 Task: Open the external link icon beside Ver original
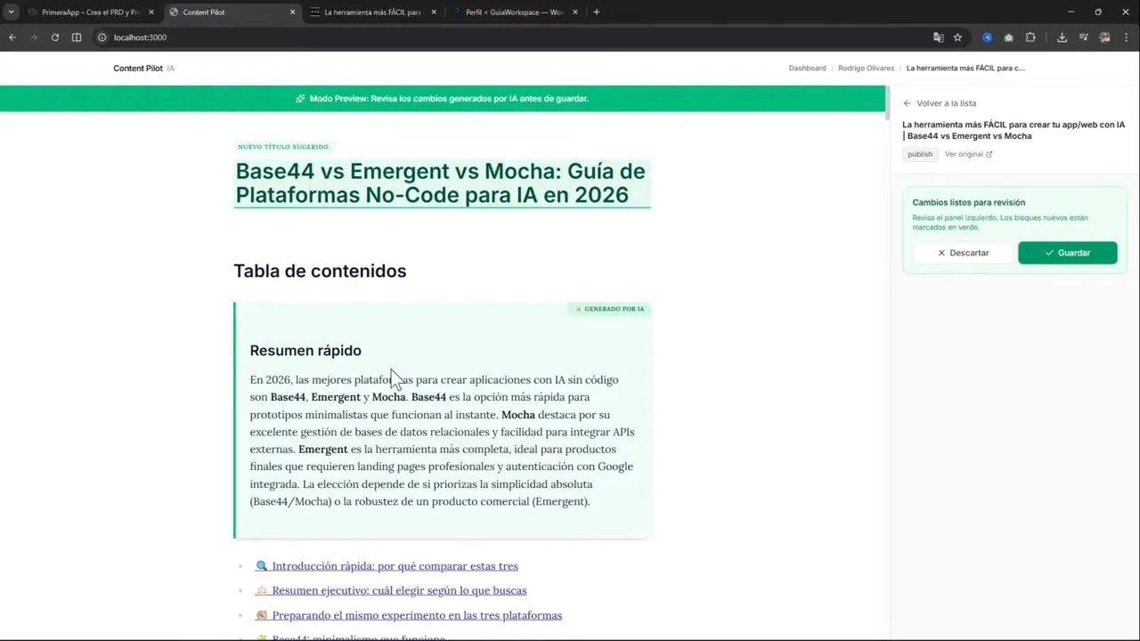(x=990, y=153)
